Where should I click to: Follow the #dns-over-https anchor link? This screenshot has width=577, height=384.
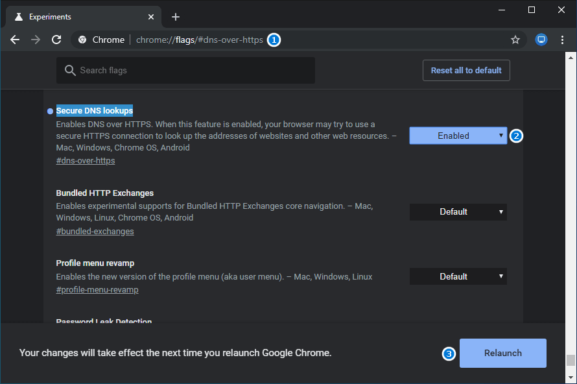86,161
